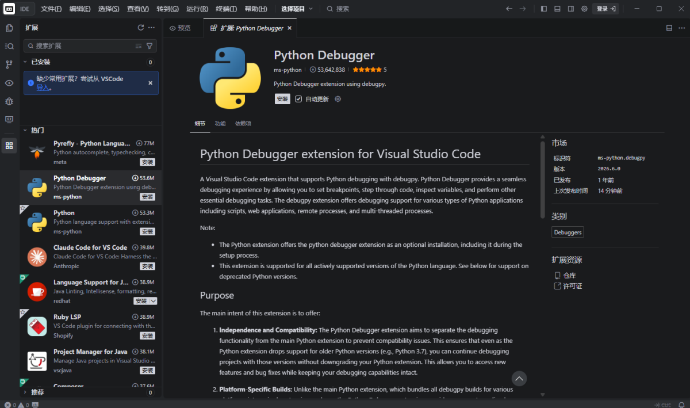
Task: Refresh the extensions list
Action: 141,28
